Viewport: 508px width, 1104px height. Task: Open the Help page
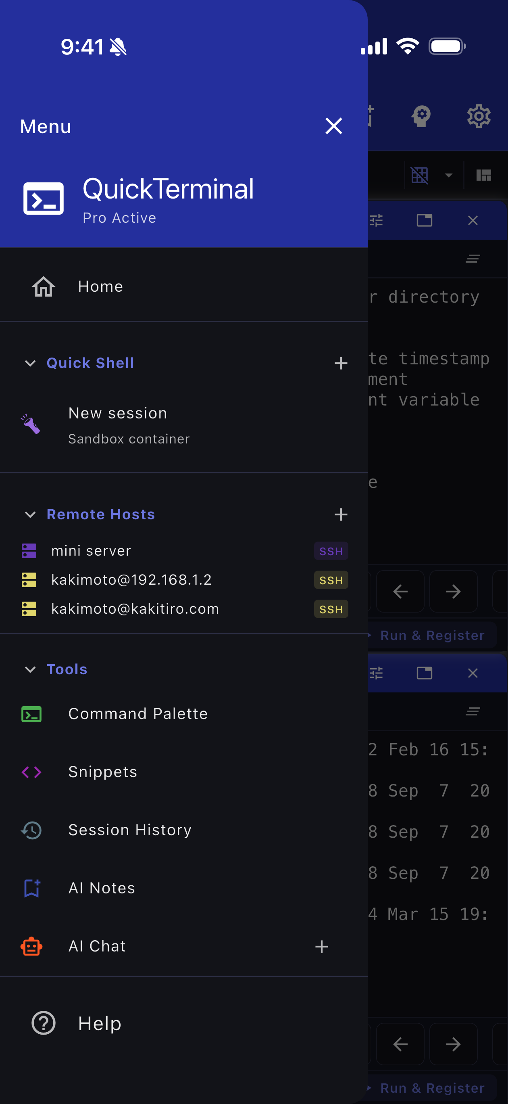pos(184,1023)
